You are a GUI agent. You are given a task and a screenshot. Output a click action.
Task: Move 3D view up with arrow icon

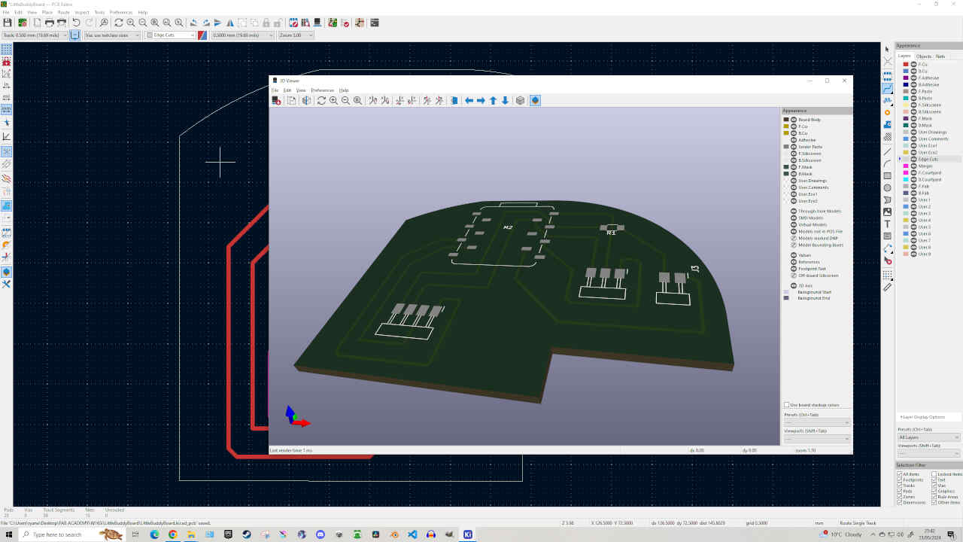(x=493, y=100)
